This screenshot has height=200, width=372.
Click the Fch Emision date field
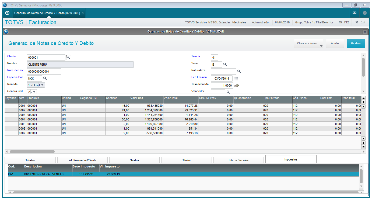point(222,78)
